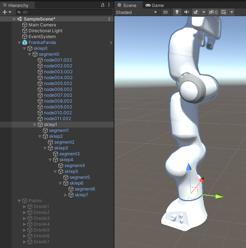Click the plus icon to create object
Image resolution: width=246 pixels, height=248 pixels.
tap(4, 12)
